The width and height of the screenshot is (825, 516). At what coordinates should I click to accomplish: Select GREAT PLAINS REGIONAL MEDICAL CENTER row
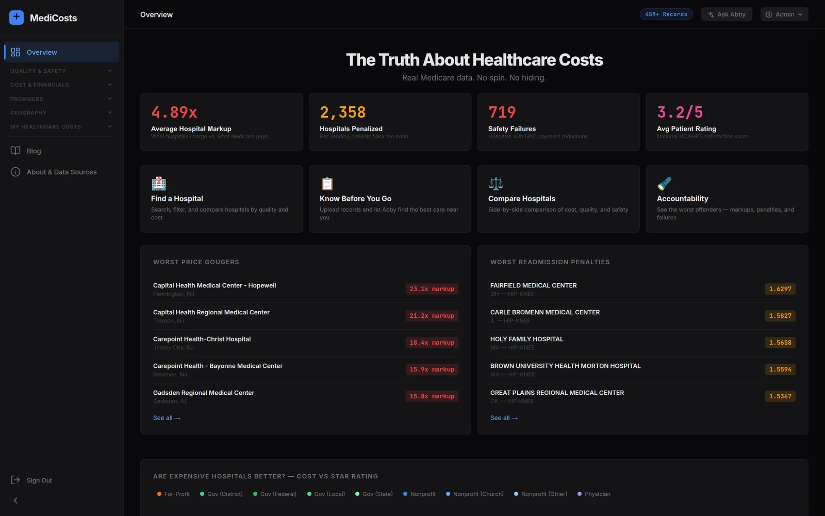pyautogui.click(x=642, y=396)
